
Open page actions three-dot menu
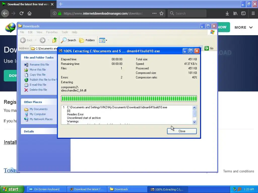point(154,13)
